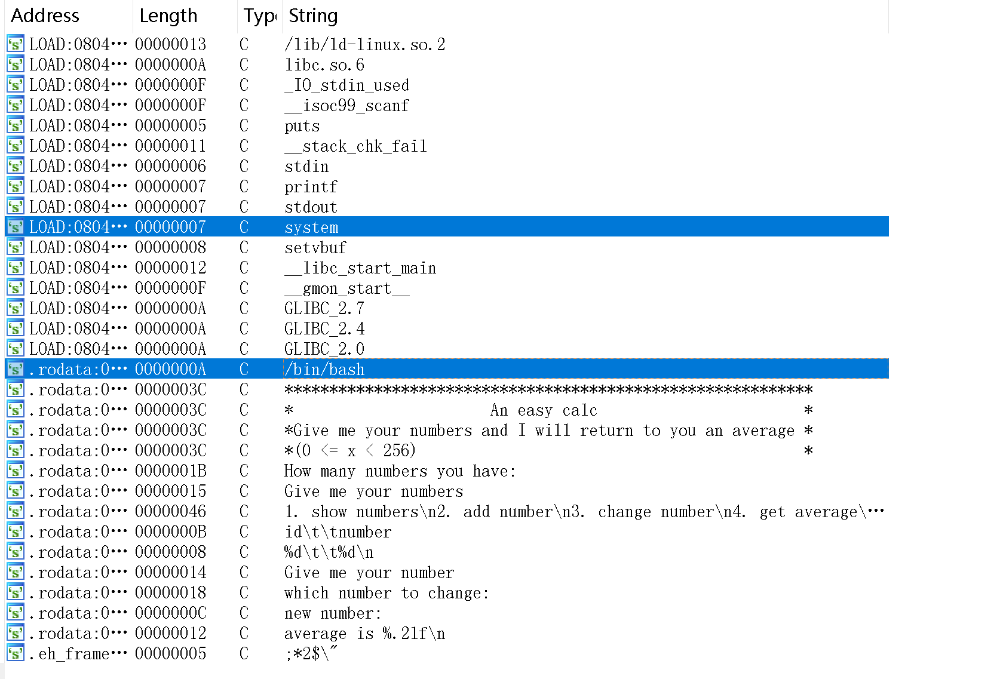Click the String column header
This screenshot has height=679, width=1003.
[x=313, y=16]
